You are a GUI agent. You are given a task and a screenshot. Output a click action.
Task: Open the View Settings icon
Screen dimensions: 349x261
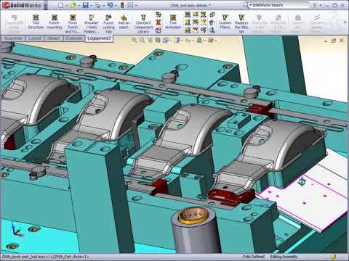[210, 41]
